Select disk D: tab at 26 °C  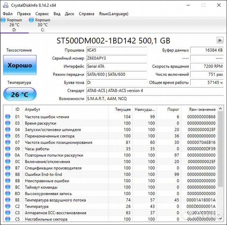click(14, 25)
